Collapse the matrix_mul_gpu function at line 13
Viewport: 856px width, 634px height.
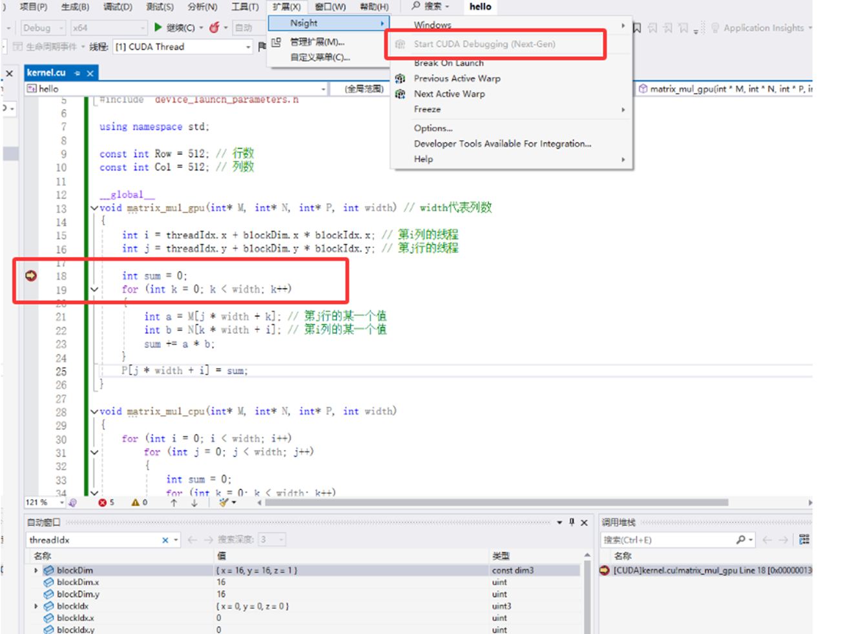tap(94, 208)
